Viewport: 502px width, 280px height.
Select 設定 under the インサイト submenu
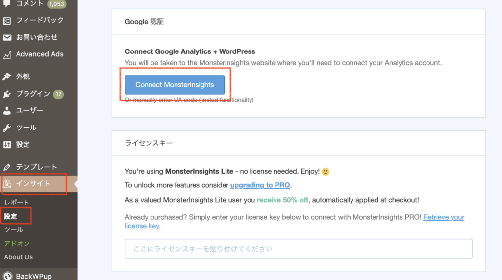11,216
